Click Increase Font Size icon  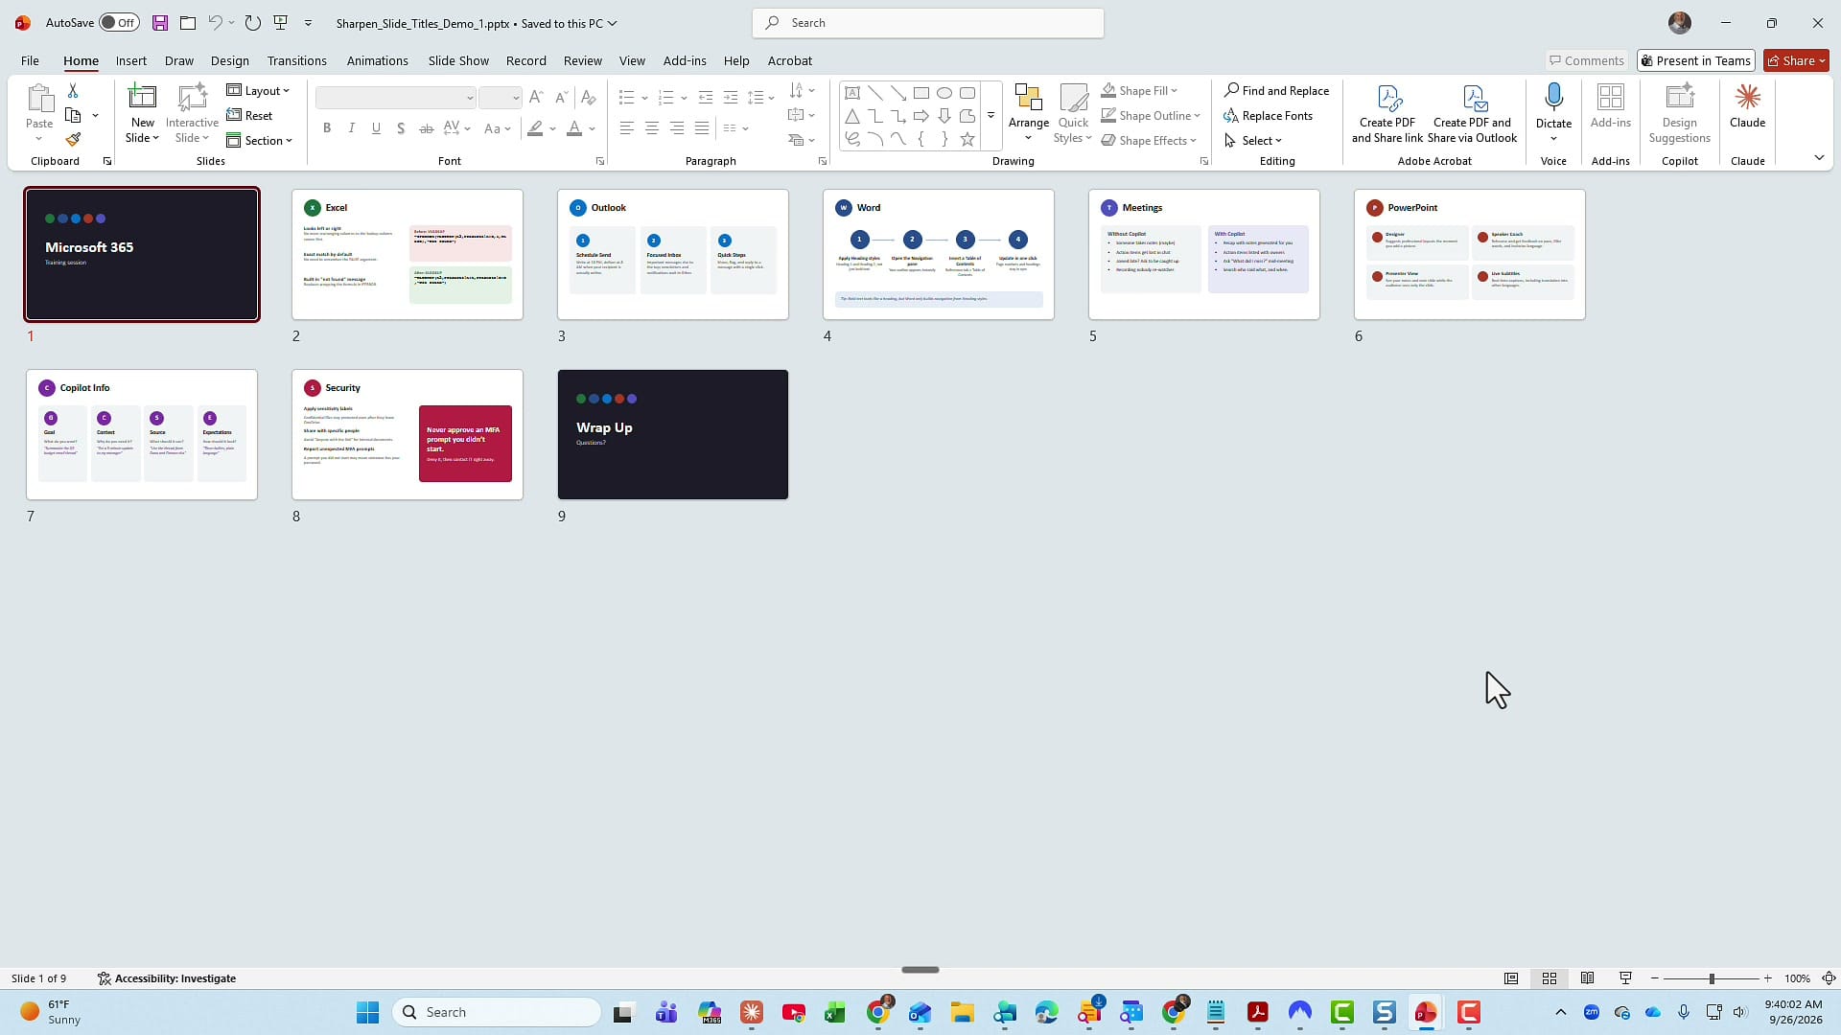536,98
